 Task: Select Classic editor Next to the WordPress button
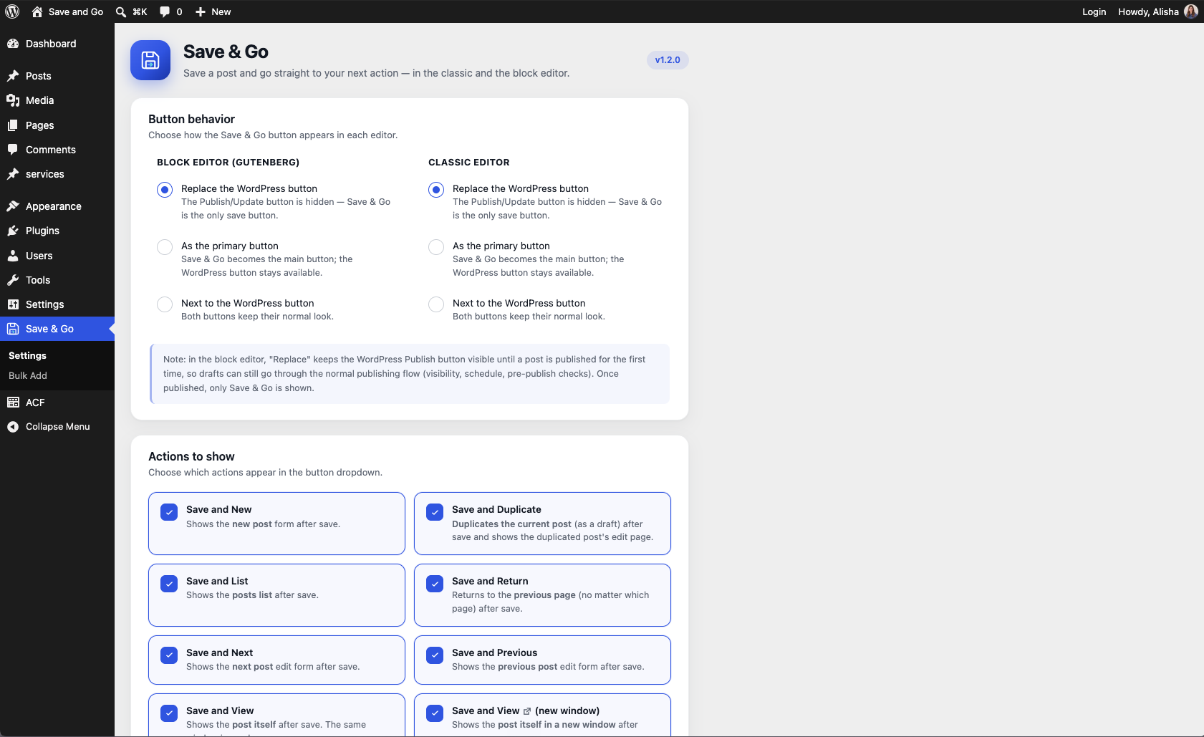436,304
